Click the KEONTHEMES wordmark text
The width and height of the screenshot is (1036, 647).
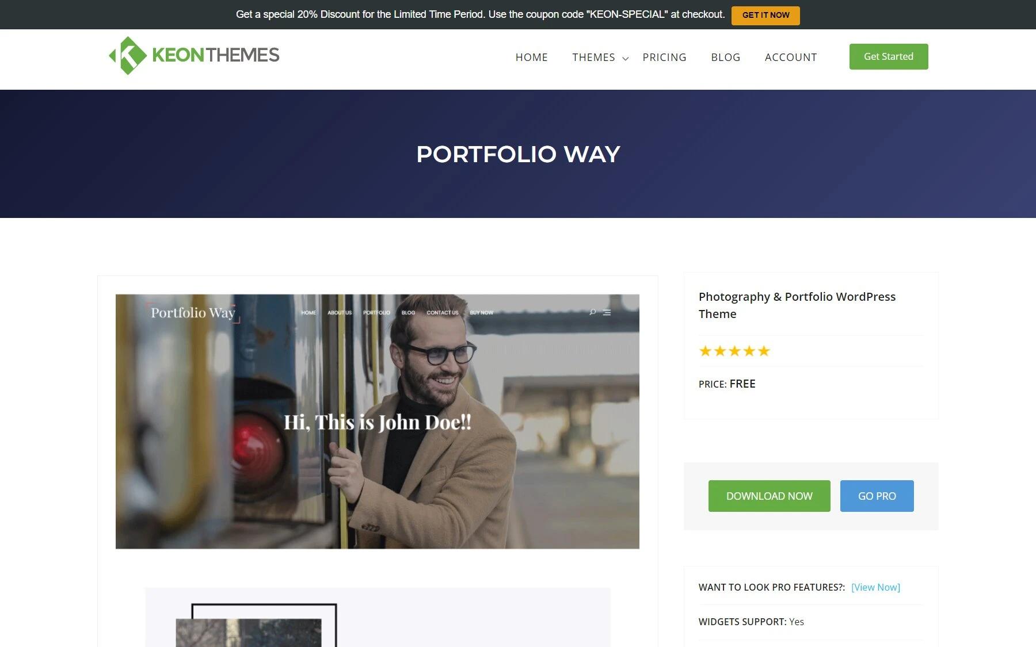(216, 55)
